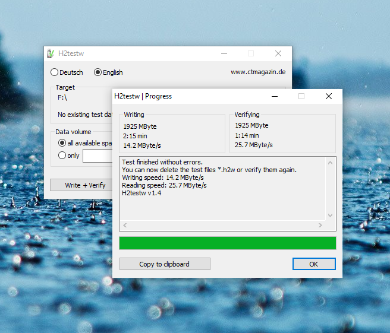The image size is (390, 333).
Task: Click the 'Reading speed: 25.7 MByte/s' log line
Action: 164,185
